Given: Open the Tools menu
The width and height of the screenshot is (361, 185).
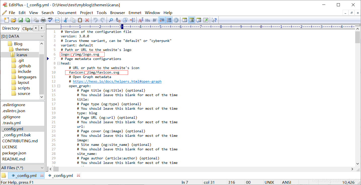Looking at the screenshot, I should (102, 13).
